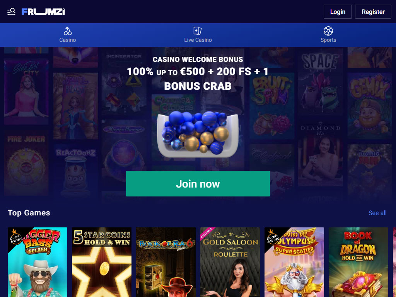Open Book of Dragon Hold and Win game

click(x=358, y=262)
